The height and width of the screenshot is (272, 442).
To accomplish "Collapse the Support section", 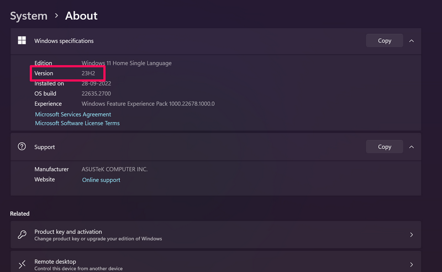I will pos(412,147).
